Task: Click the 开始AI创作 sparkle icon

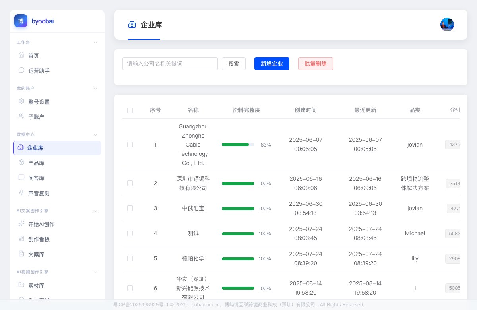Action: point(21,224)
